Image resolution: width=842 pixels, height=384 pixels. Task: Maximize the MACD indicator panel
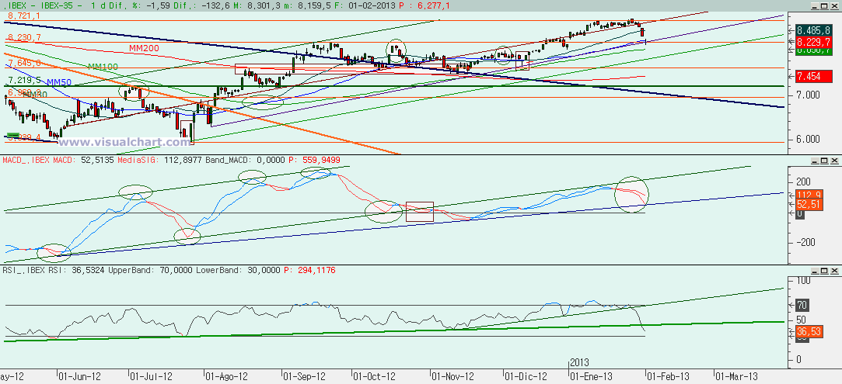click(x=824, y=161)
